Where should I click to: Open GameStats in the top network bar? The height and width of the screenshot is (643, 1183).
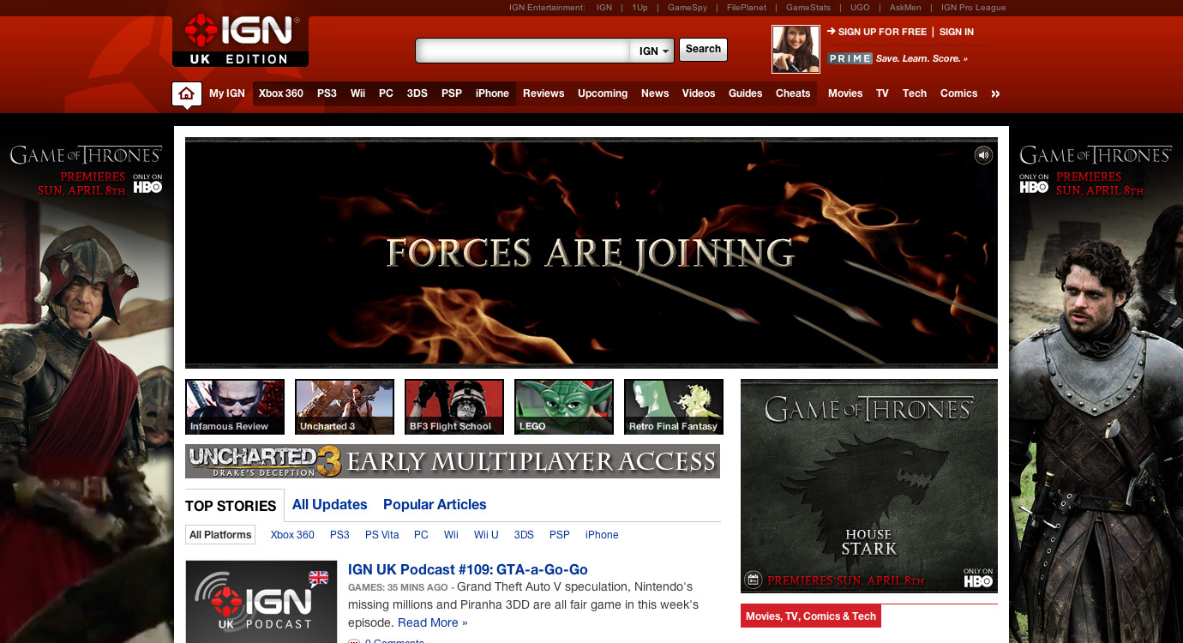[808, 8]
